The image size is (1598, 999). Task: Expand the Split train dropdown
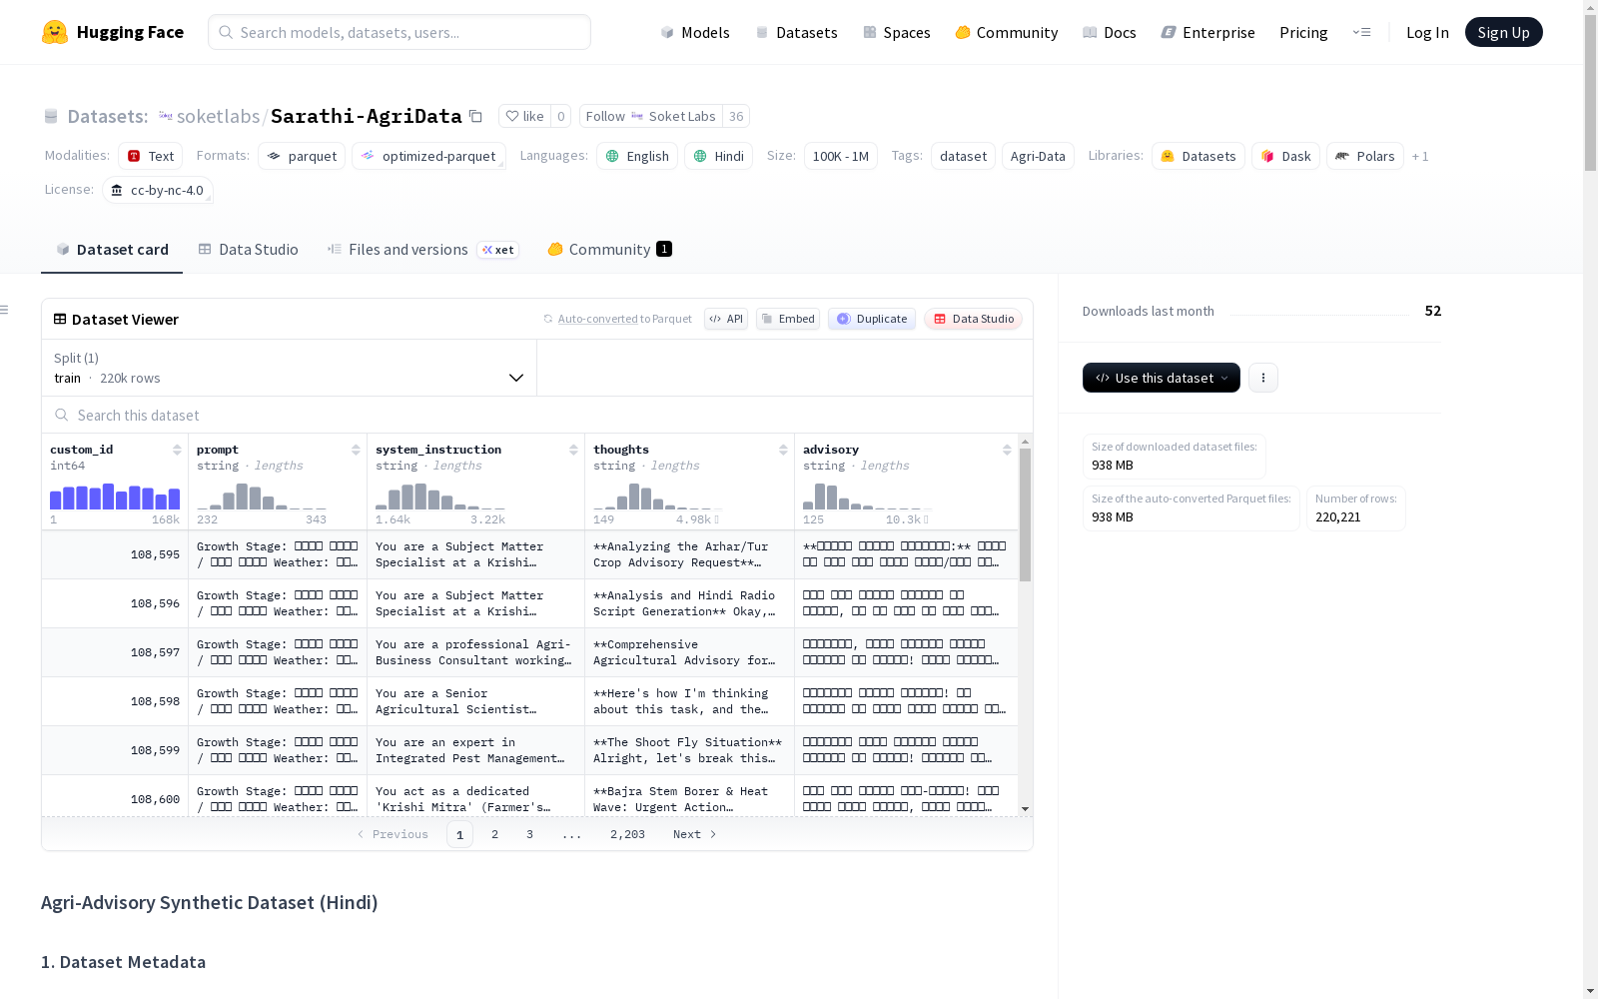tap(290, 368)
